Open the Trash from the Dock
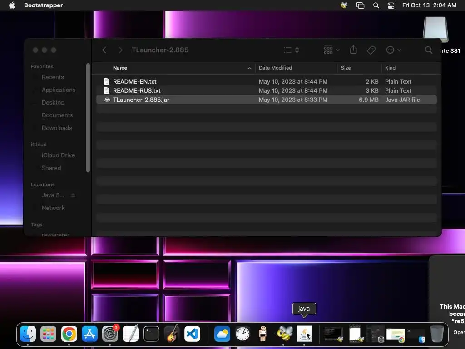The image size is (465, 349). (437, 334)
